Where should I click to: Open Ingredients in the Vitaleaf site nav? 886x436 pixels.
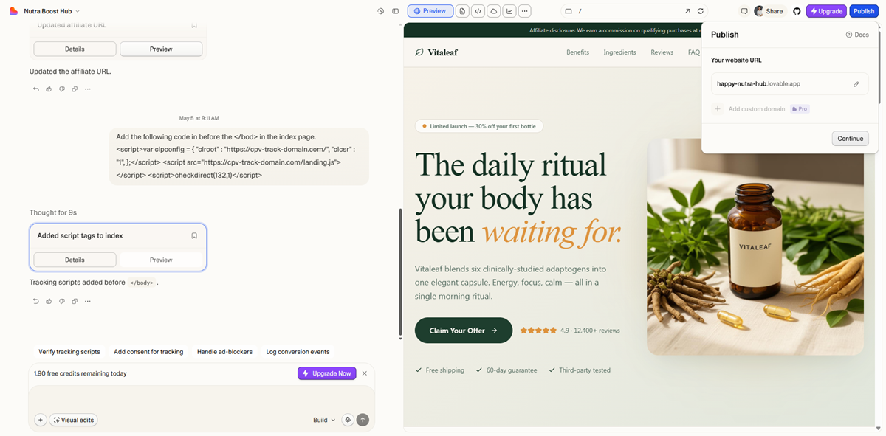(x=619, y=52)
